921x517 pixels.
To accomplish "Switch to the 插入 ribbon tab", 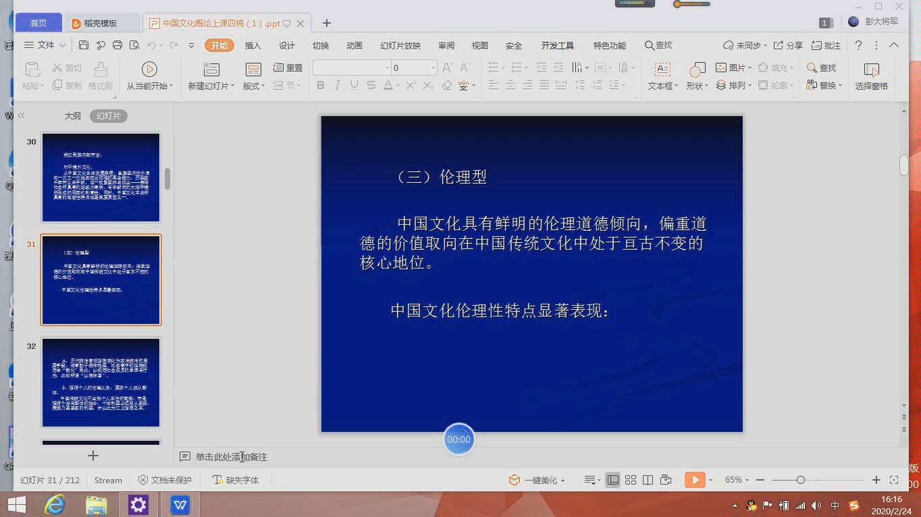I will 253,45.
